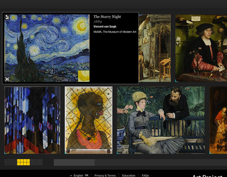
Task: Open the blue geometric abstract skyscraper painting
Action: [32, 120]
